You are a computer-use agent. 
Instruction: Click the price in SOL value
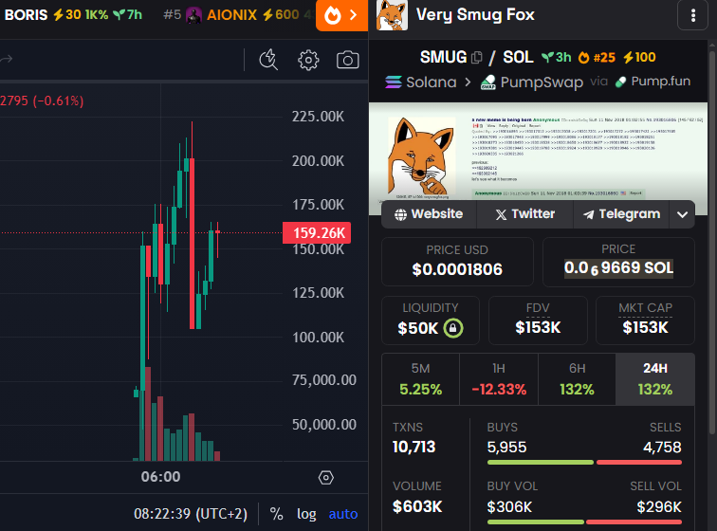click(x=618, y=268)
